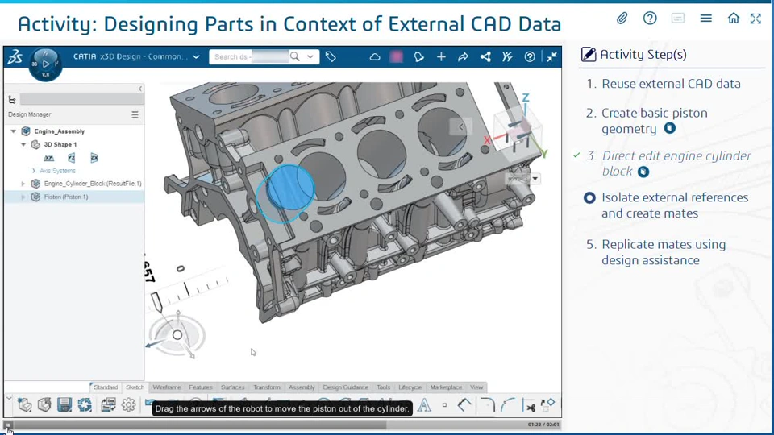Toggle full screen mode icon
Image resolution: width=774 pixels, height=435 pixels.
(755, 19)
